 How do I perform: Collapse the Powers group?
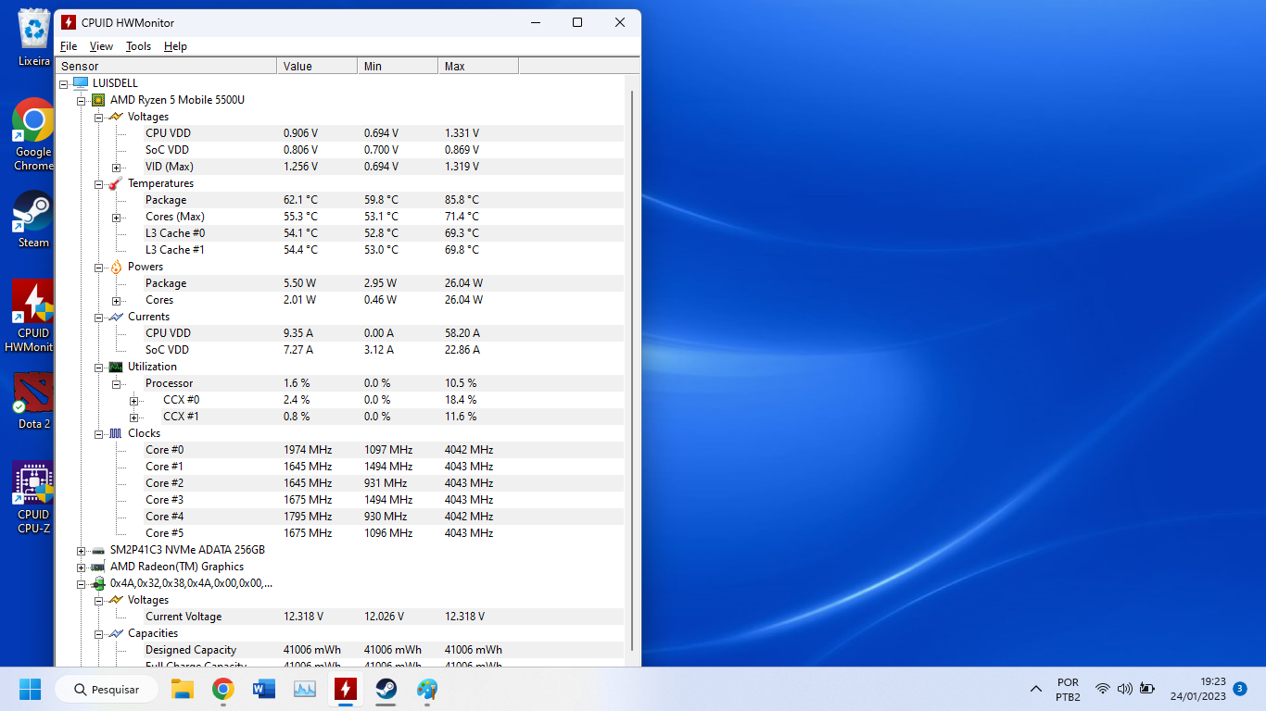pyautogui.click(x=99, y=268)
